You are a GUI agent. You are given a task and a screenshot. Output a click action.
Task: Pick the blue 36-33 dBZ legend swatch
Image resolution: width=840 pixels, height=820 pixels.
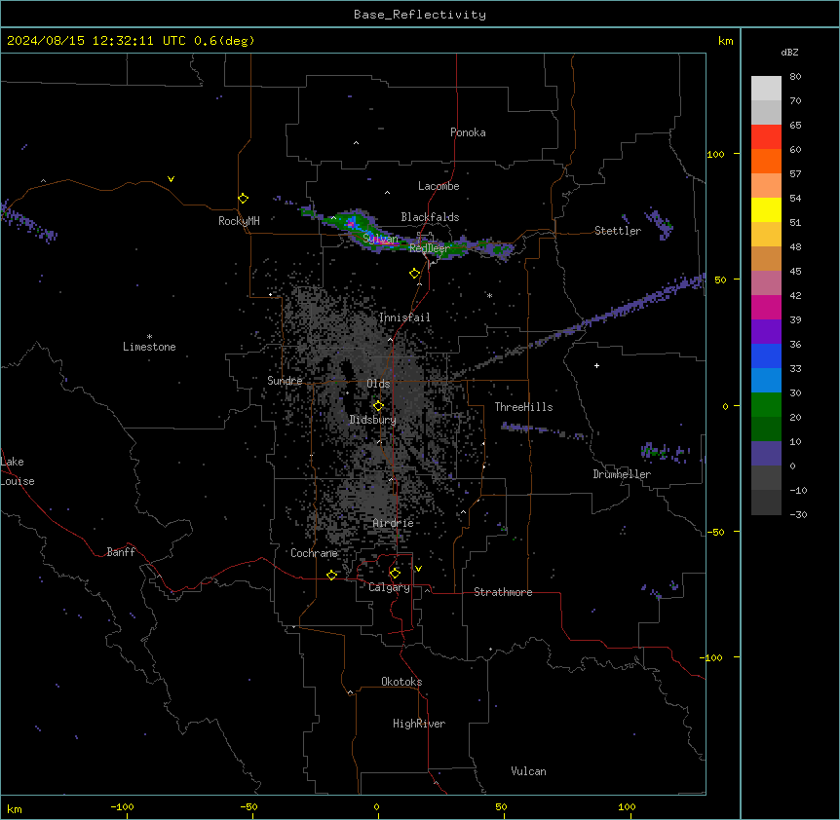pyautogui.click(x=766, y=355)
